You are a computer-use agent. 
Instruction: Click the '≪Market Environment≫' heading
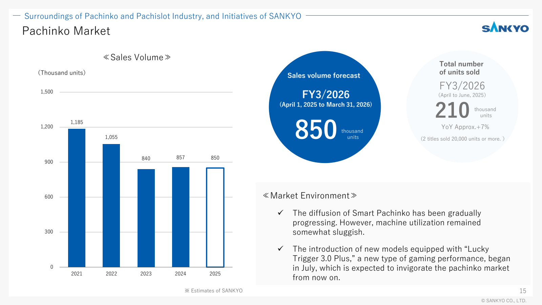(x=310, y=196)
